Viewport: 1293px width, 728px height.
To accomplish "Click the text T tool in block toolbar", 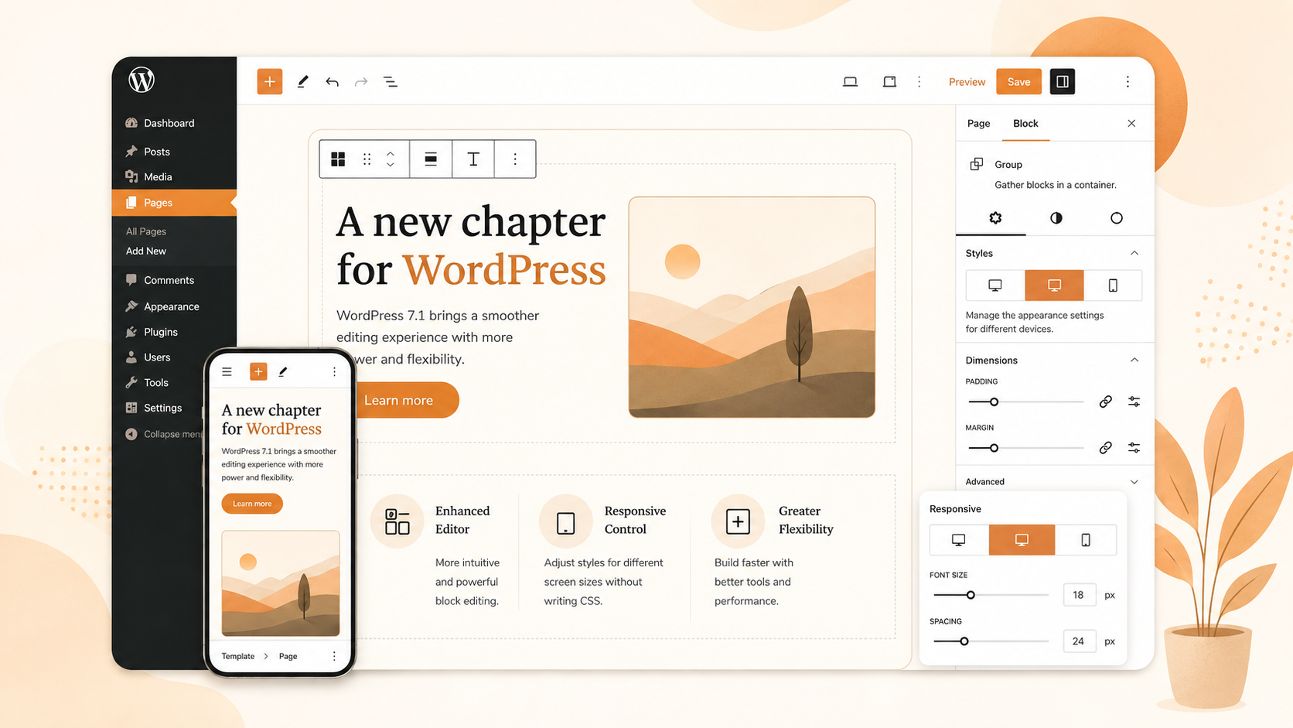I will [x=473, y=159].
